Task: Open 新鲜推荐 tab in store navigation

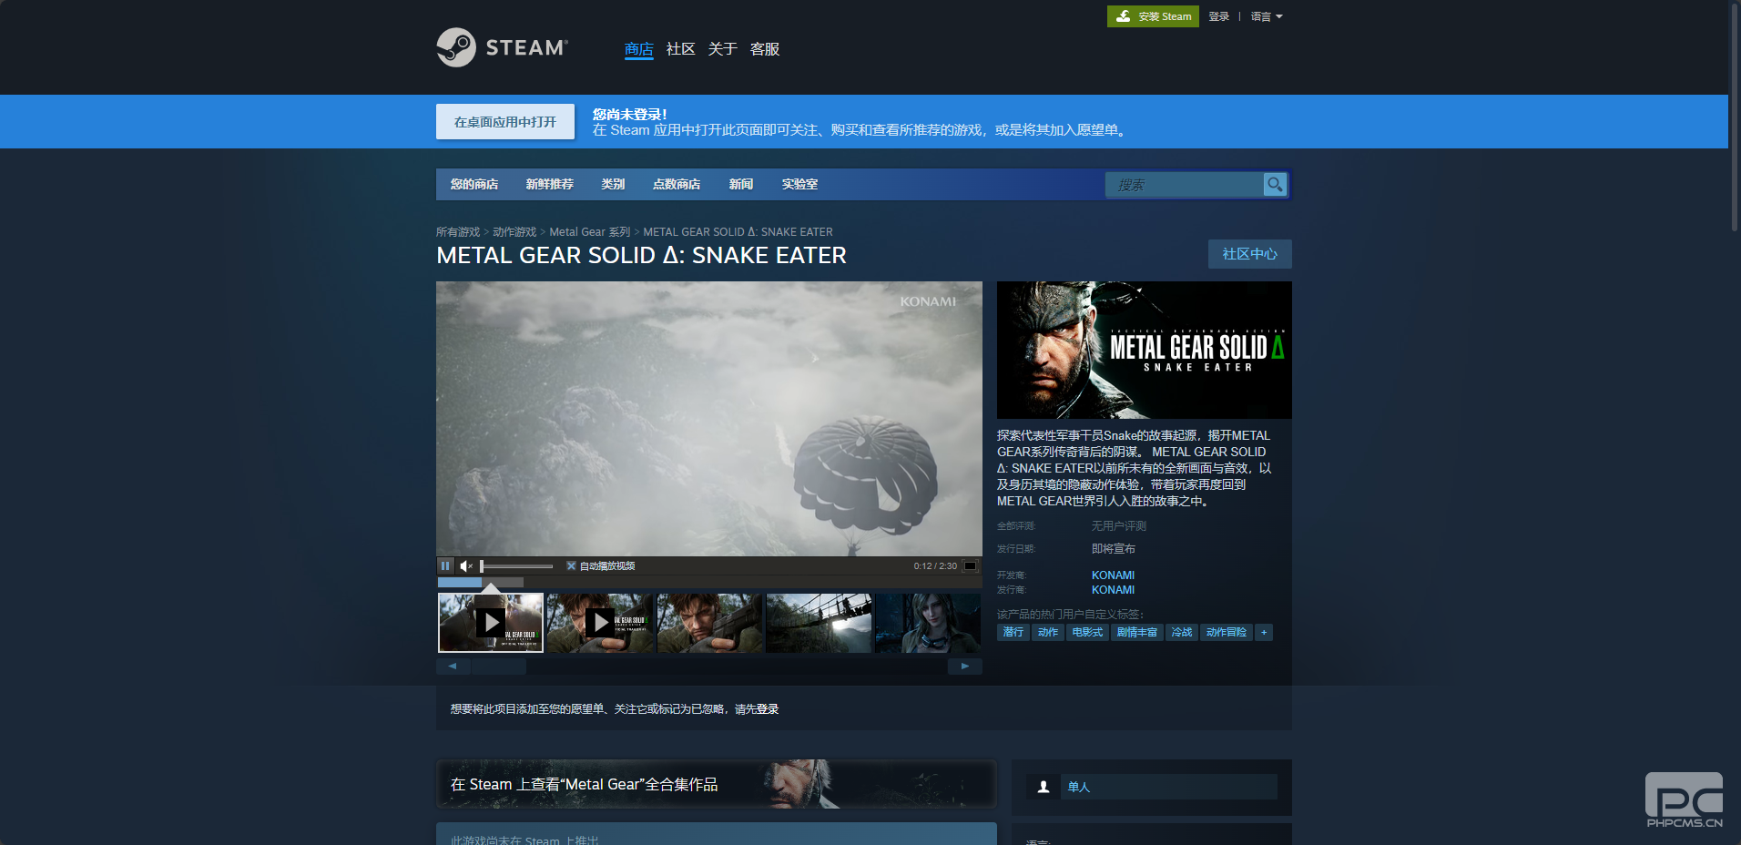Action: tap(550, 184)
